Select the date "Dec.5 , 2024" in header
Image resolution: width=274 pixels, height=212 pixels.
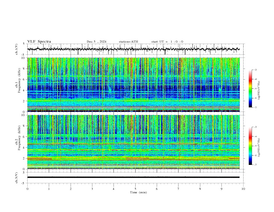click(97, 42)
